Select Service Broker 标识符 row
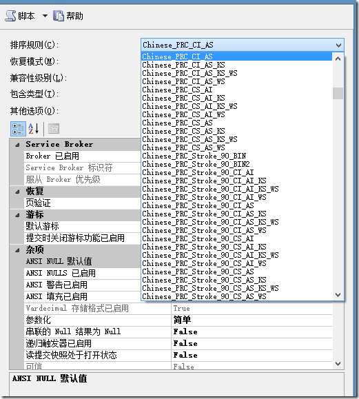This screenshot has height=399, width=359. click(83, 168)
